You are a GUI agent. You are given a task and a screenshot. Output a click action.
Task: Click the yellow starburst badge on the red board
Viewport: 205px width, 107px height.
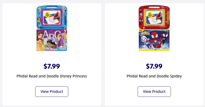point(150,15)
